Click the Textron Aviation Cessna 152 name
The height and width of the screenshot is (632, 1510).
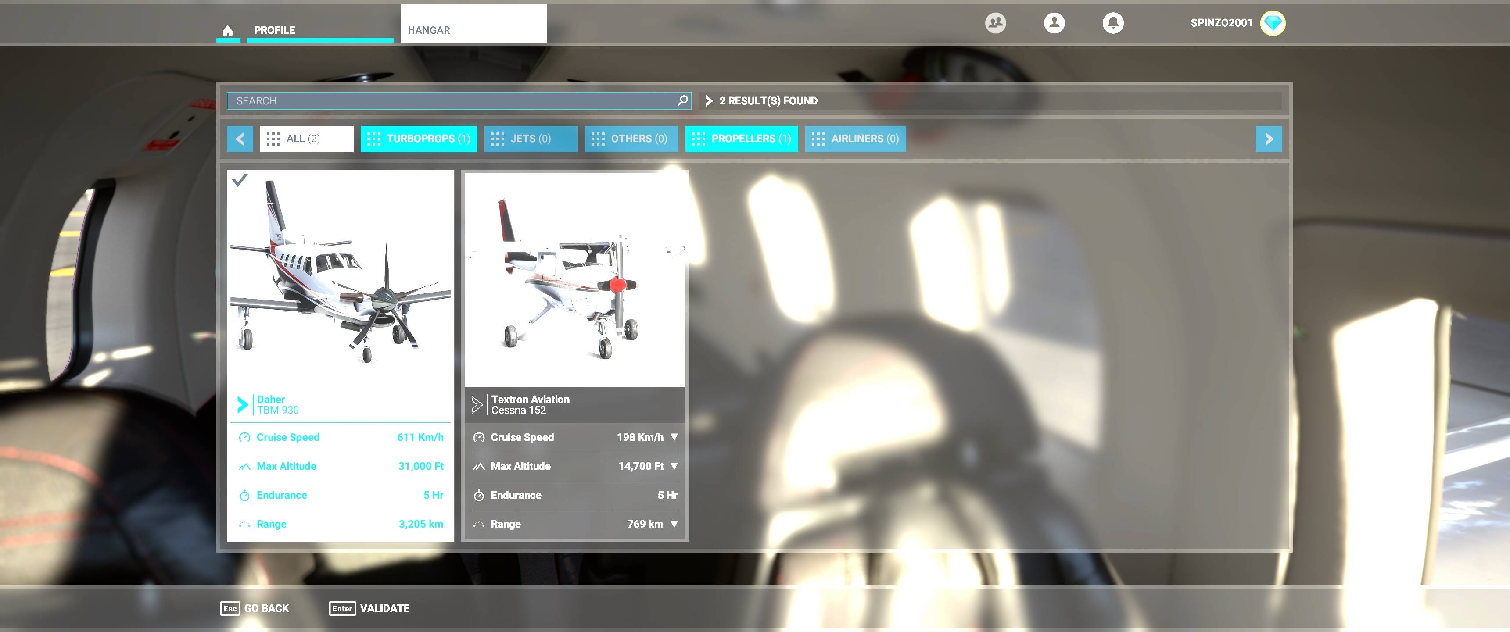coord(530,405)
